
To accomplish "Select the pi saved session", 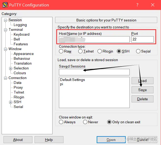I will point(62,84).
